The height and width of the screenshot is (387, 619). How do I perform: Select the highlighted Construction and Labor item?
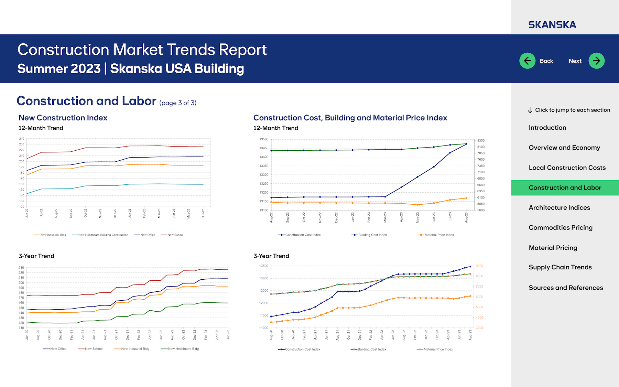(x=565, y=188)
